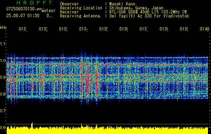The image size is (211, 134).
Task: Click the 'Observer' field label
Action: (x=69, y=4)
